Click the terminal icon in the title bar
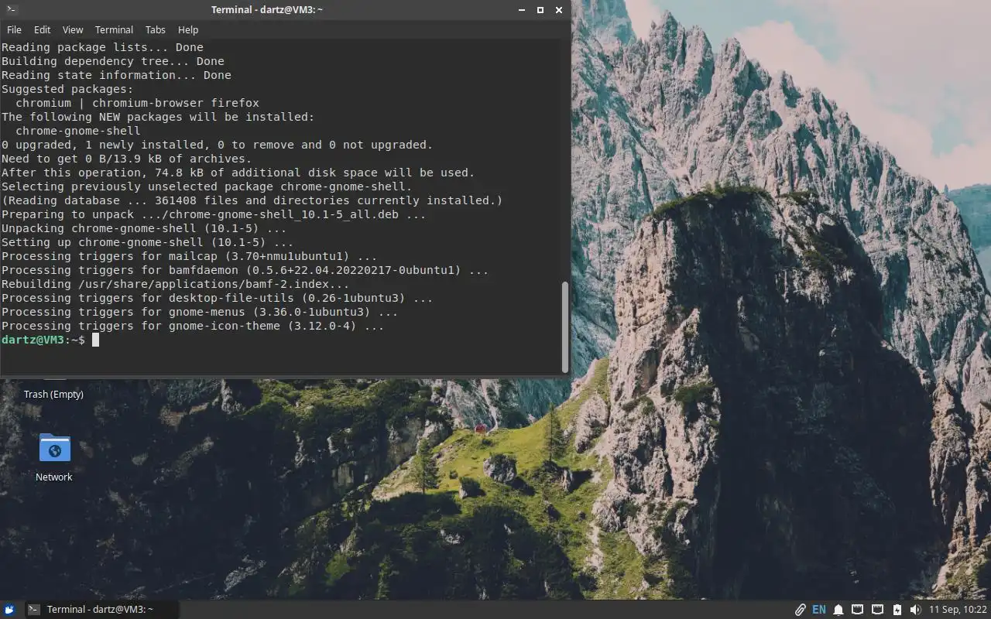991x619 pixels. [x=10, y=9]
